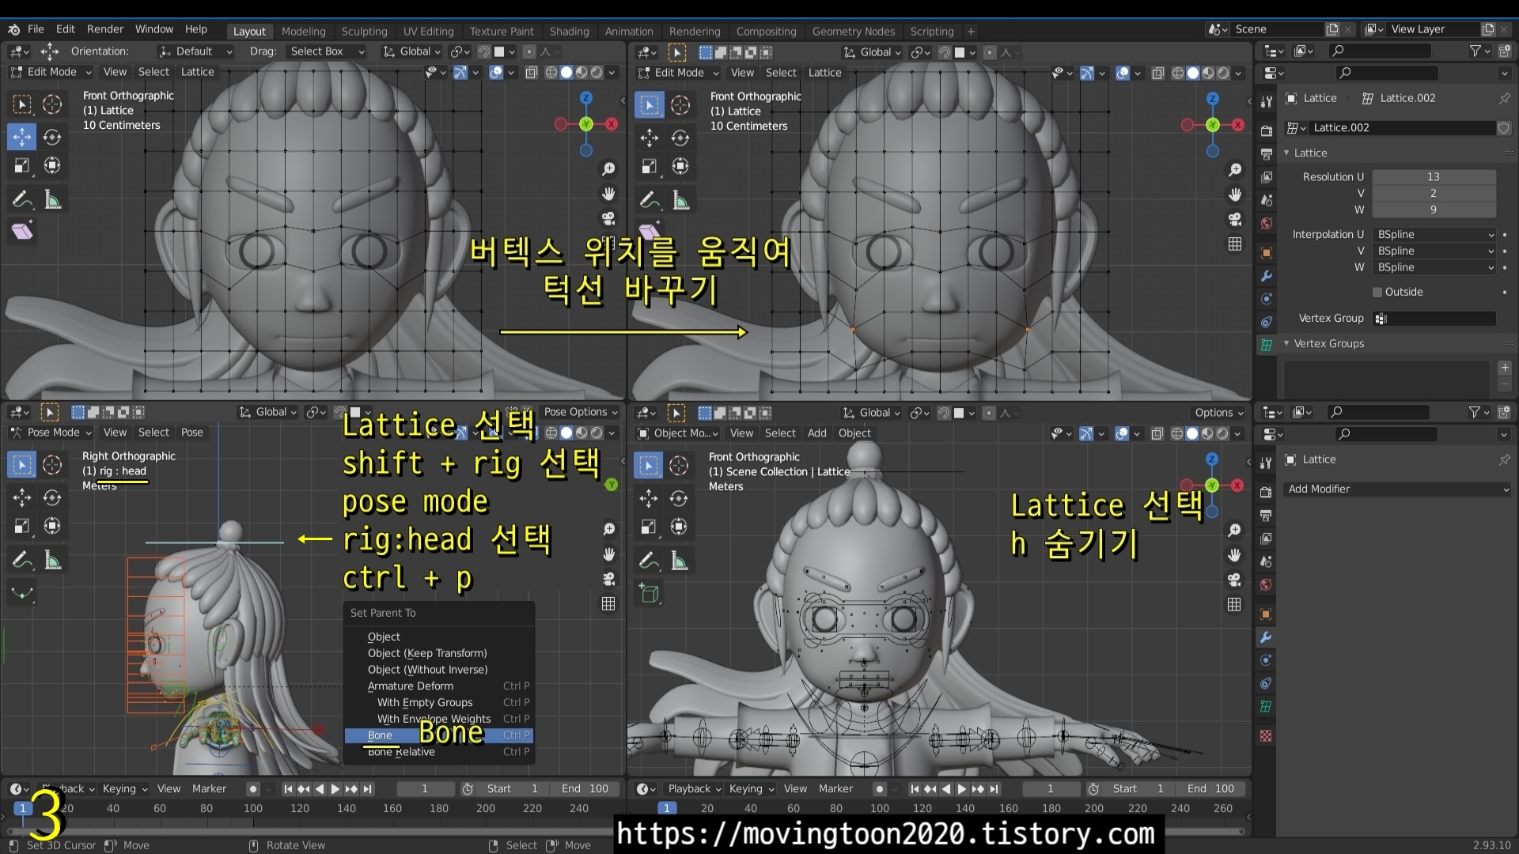Pin the Lattice.002 properties panel
The height and width of the screenshot is (854, 1519).
(1504, 98)
